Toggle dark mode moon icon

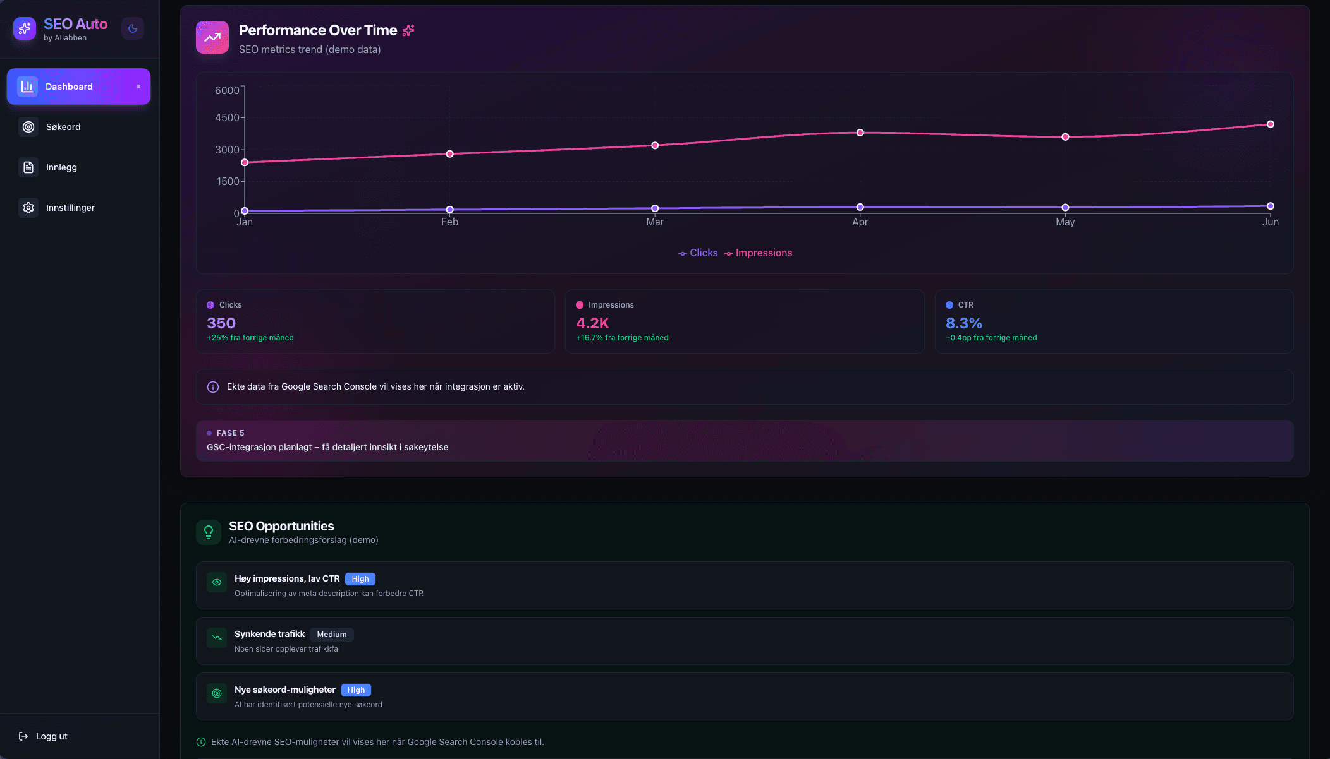(x=133, y=28)
